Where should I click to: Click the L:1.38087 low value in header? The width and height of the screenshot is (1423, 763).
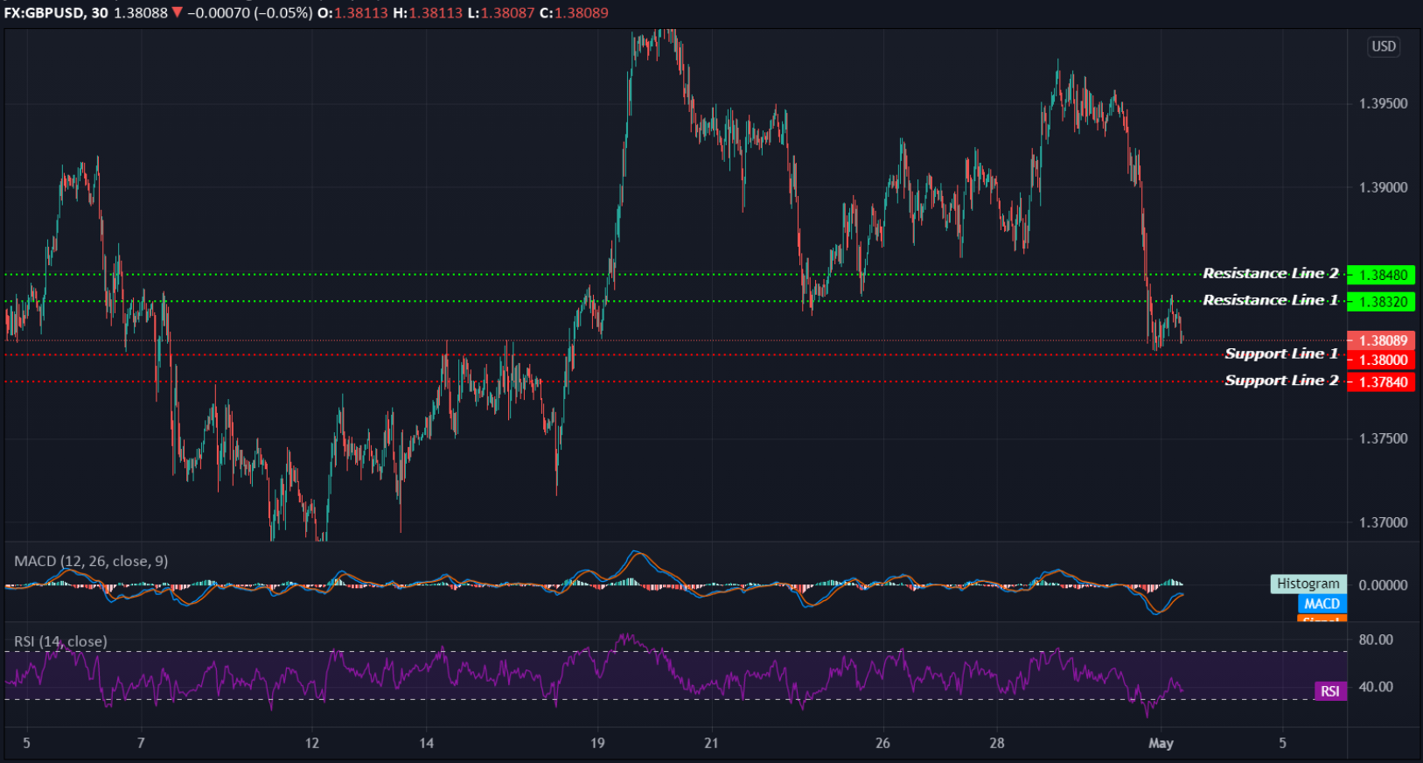click(501, 12)
